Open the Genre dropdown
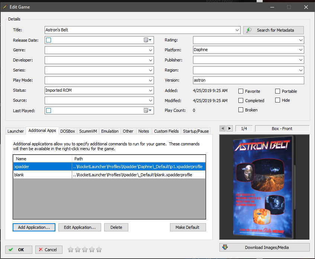315x259 pixels. tap(151, 50)
